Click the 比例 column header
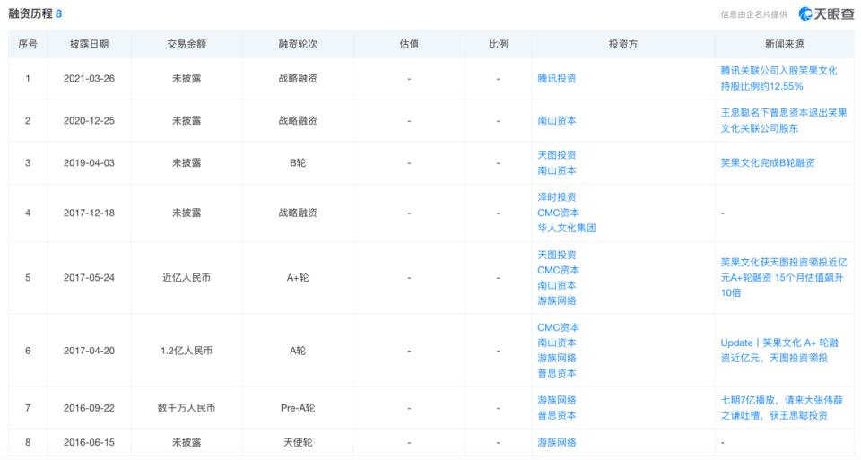 coord(498,45)
